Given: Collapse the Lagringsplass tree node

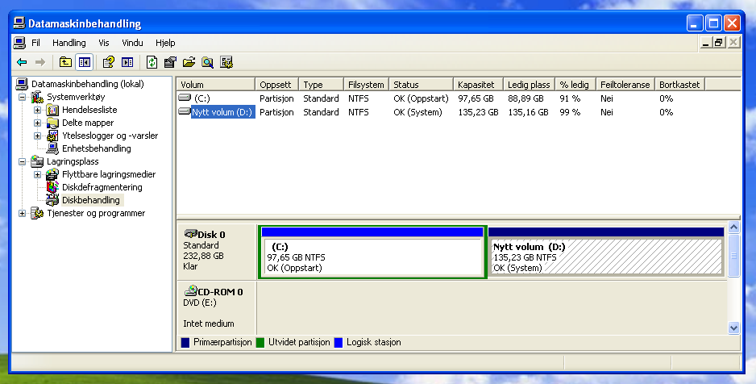Looking at the screenshot, I should click(23, 161).
